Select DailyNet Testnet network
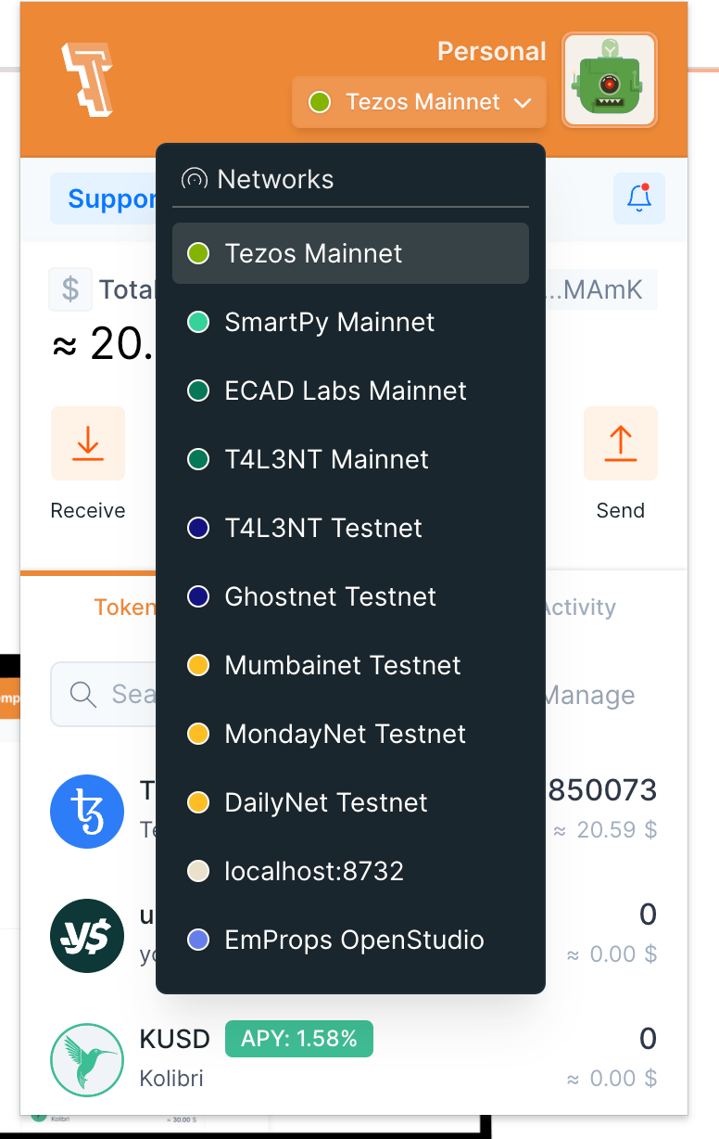719x1139 pixels. 350,802
